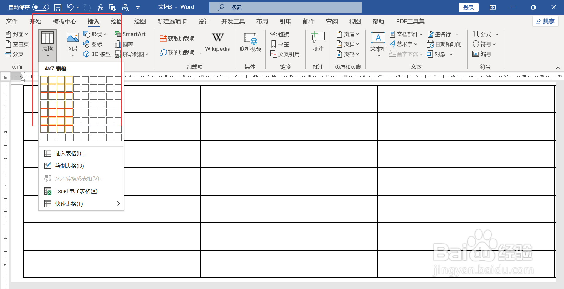
Task: Click 获取加载项 get add-ins
Action: pyautogui.click(x=177, y=38)
